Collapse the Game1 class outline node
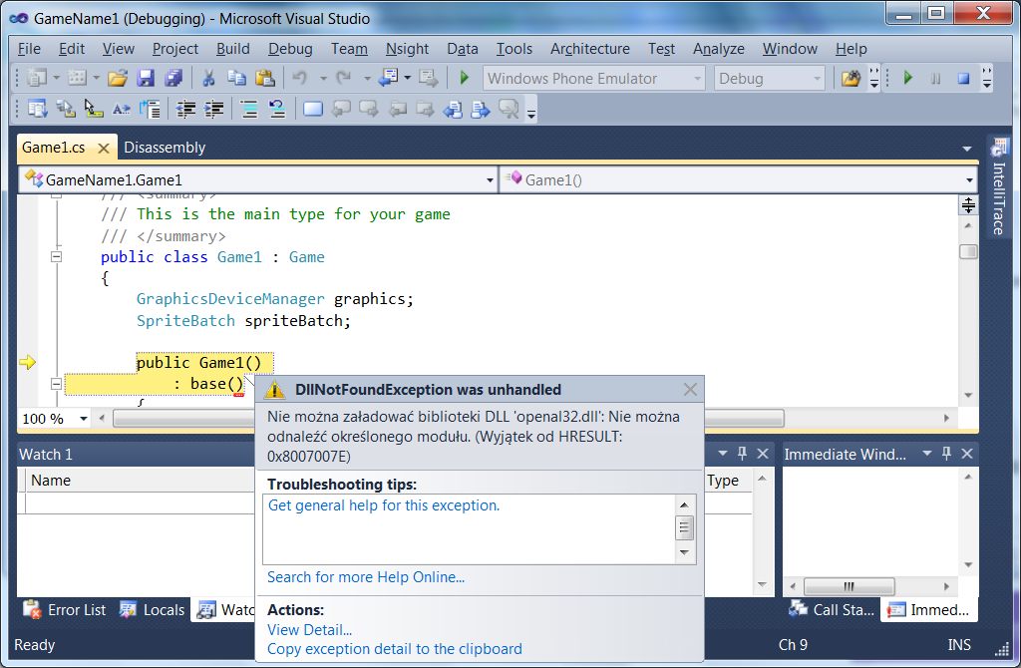The width and height of the screenshot is (1021, 668). (x=56, y=257)
